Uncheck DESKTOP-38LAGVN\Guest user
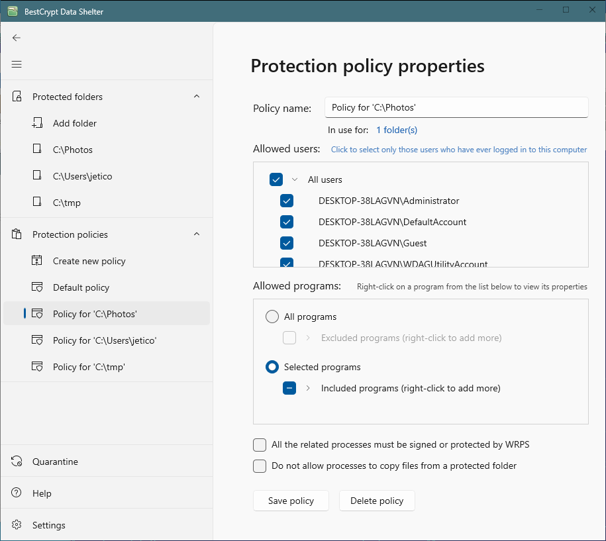 tap(287, 243)
